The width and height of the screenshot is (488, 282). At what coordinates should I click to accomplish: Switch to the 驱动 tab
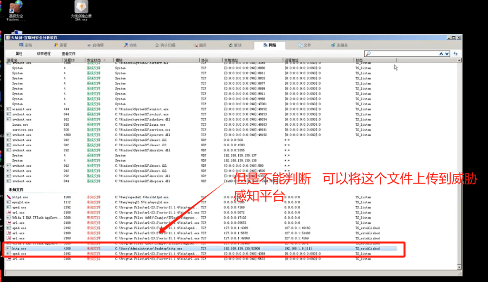click(x=235, y=45)
